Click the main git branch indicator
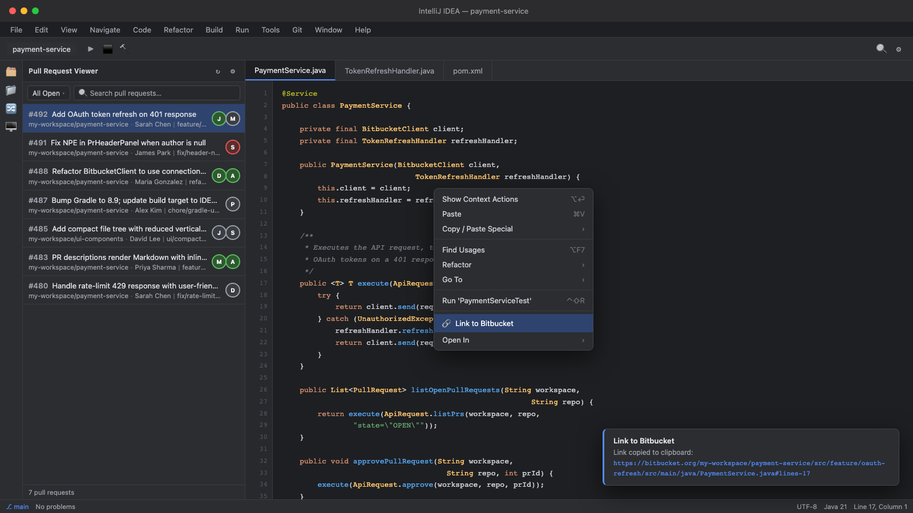This screenshot has height=513, width=913. (17, 507)
